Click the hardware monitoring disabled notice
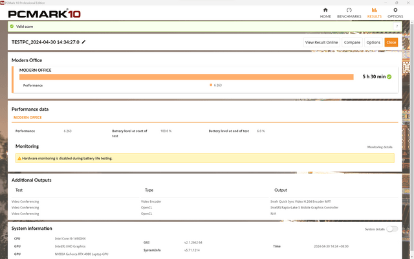The width and height of the screenshot is (414, 259). pyautogui.click(x=204, y=158)
